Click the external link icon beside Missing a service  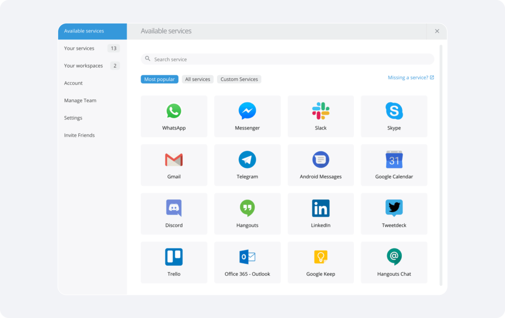(432, 77)
